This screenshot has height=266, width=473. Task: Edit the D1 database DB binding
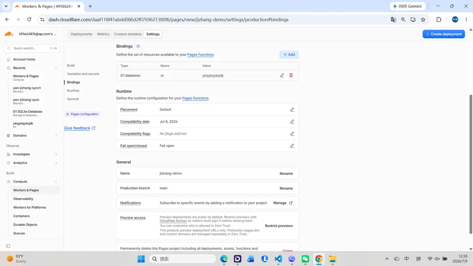coord(282,75)
